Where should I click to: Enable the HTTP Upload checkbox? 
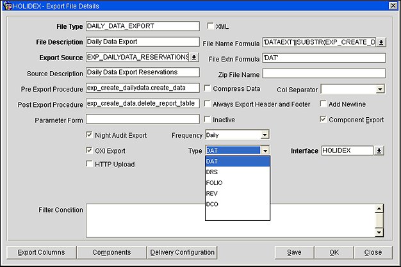point(89,165)
